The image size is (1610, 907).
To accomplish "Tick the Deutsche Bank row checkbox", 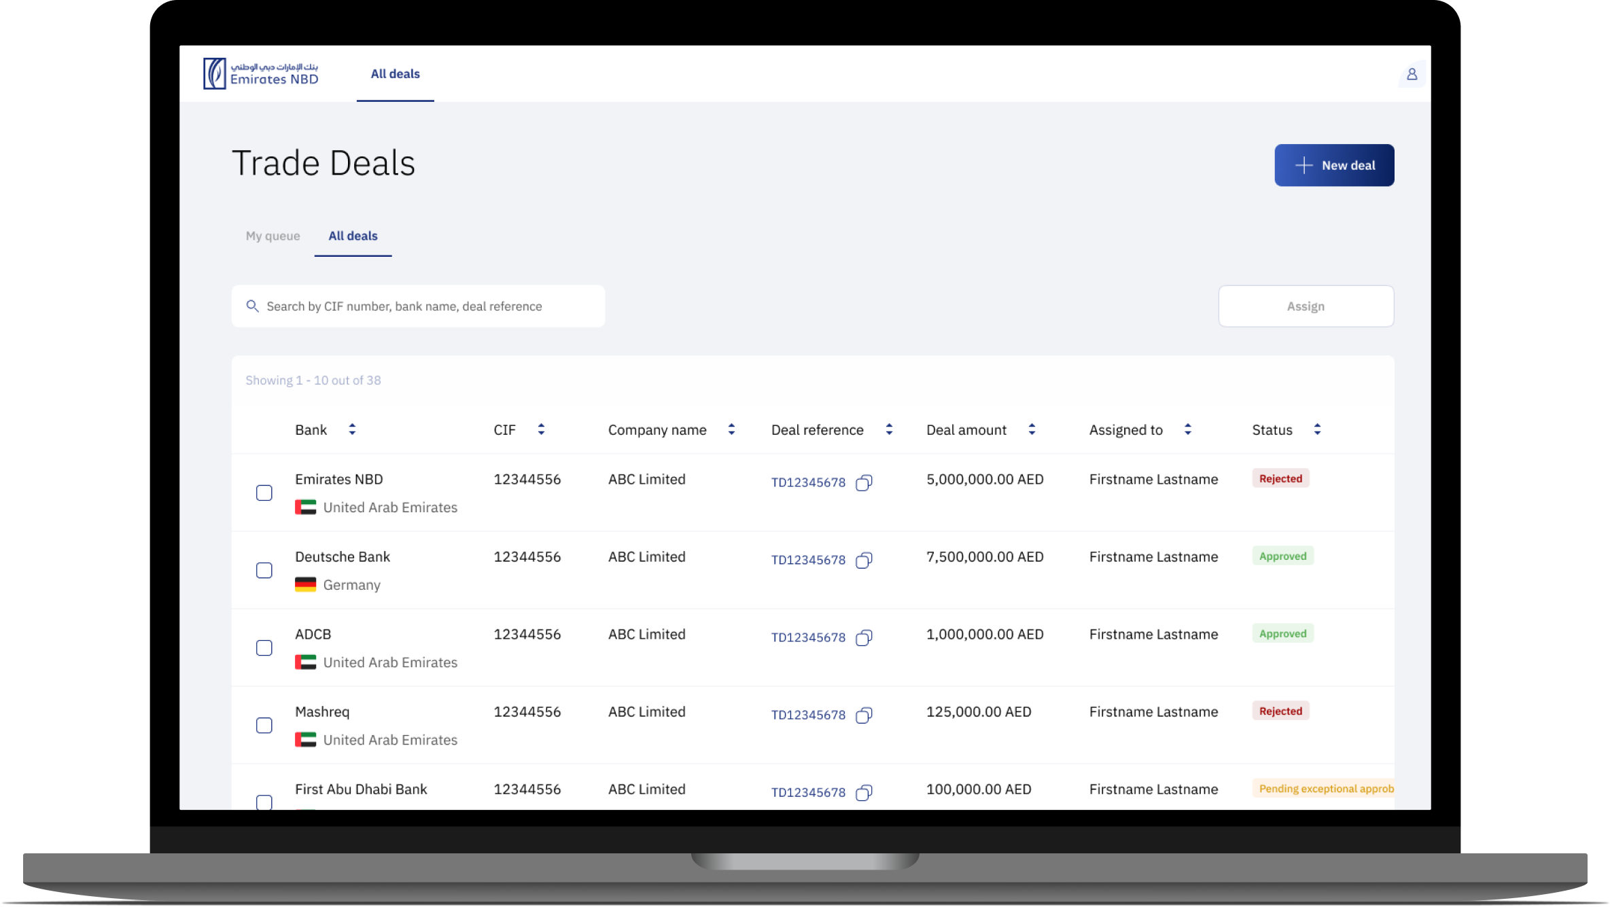I will [264, 571].
